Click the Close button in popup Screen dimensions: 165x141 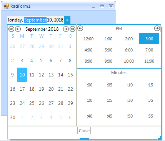[x=84, y=131]
